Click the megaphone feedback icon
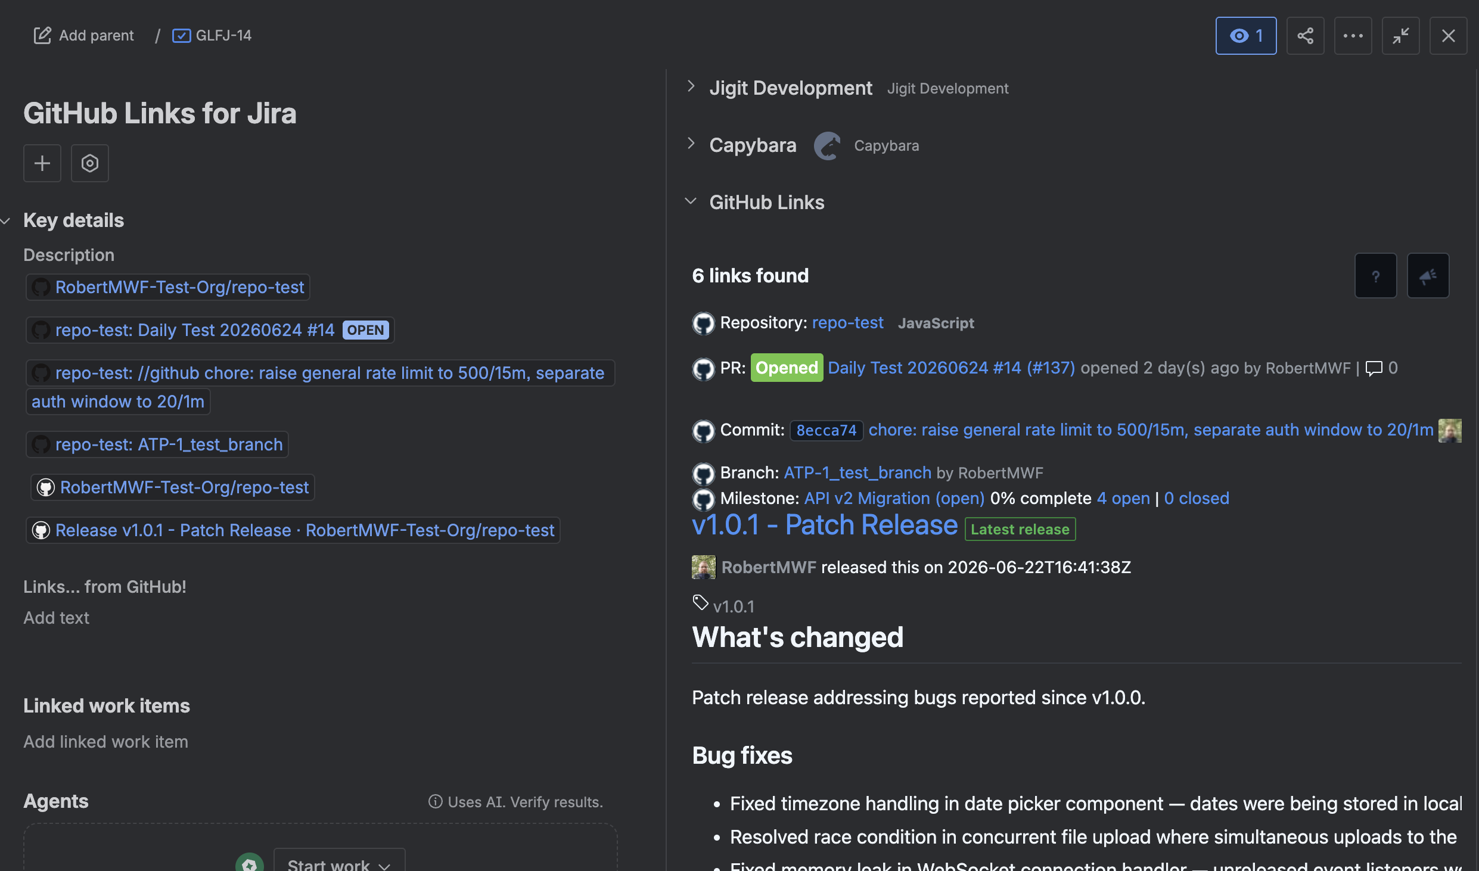This screenshot has width=1479, height=871. pos(1428,276)
